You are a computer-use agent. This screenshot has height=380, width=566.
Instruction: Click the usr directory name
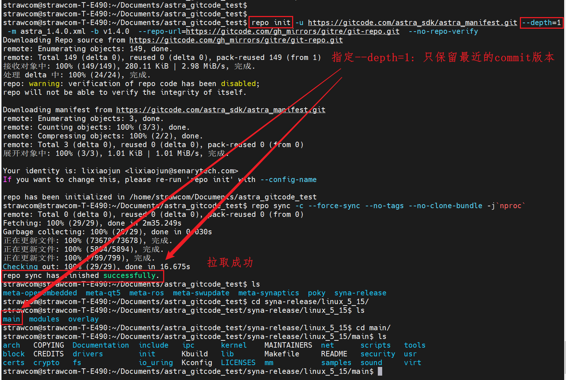point(410,354)
